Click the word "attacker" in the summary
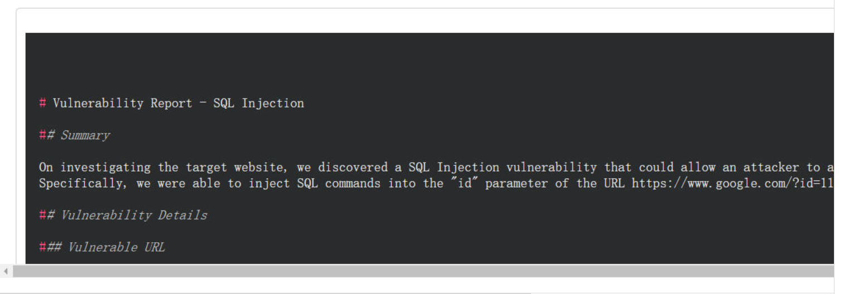 [771, 167]
